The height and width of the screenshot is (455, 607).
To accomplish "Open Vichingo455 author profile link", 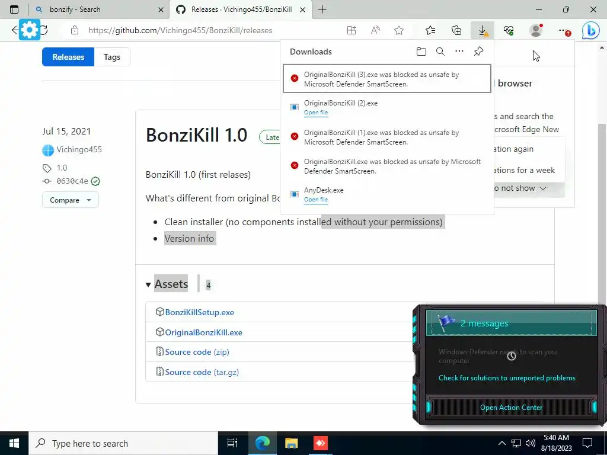I will 79,149.
